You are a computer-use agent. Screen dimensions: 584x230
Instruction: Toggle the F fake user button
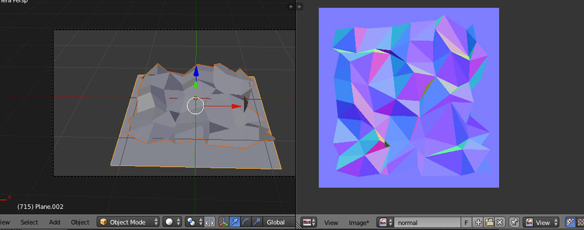coord(466,222)
